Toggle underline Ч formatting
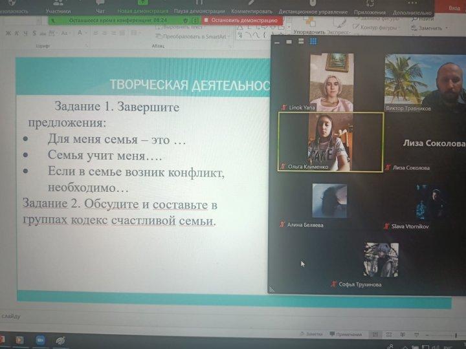This screenshot has height=349, width=466. 25,33
